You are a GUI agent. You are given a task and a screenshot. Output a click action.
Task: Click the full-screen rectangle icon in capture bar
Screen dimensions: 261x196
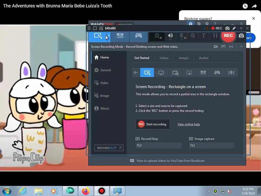click(95, 28)
